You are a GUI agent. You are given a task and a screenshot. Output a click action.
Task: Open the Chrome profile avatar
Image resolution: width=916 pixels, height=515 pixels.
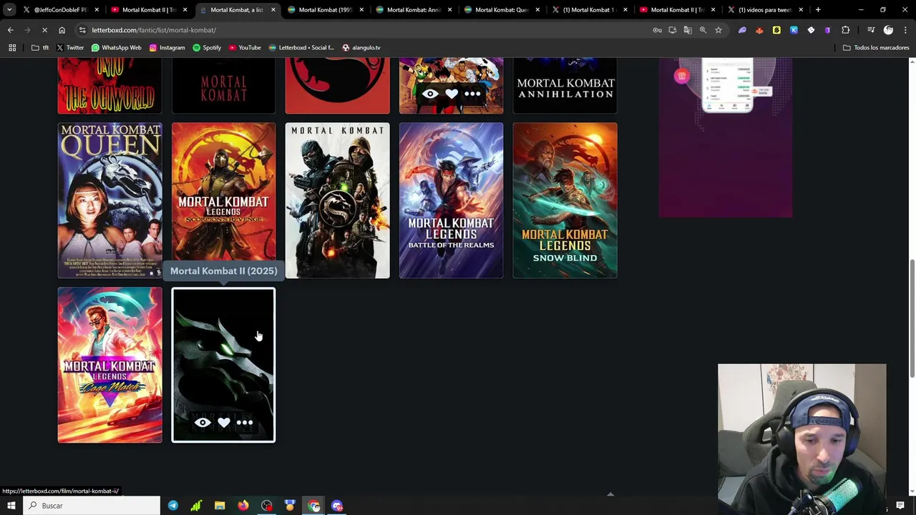pos(888,30)
